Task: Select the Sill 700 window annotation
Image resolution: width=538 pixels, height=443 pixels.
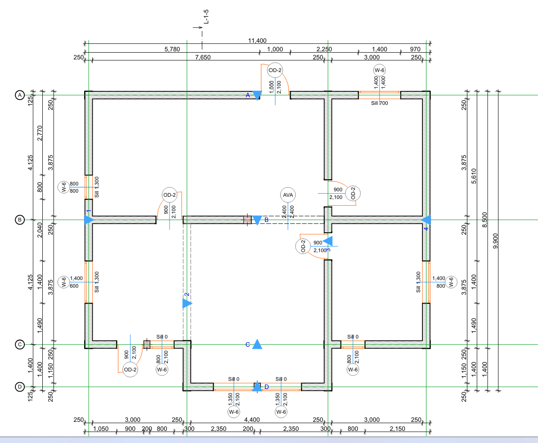Action: pyautogui.click(x=380, y=103)
